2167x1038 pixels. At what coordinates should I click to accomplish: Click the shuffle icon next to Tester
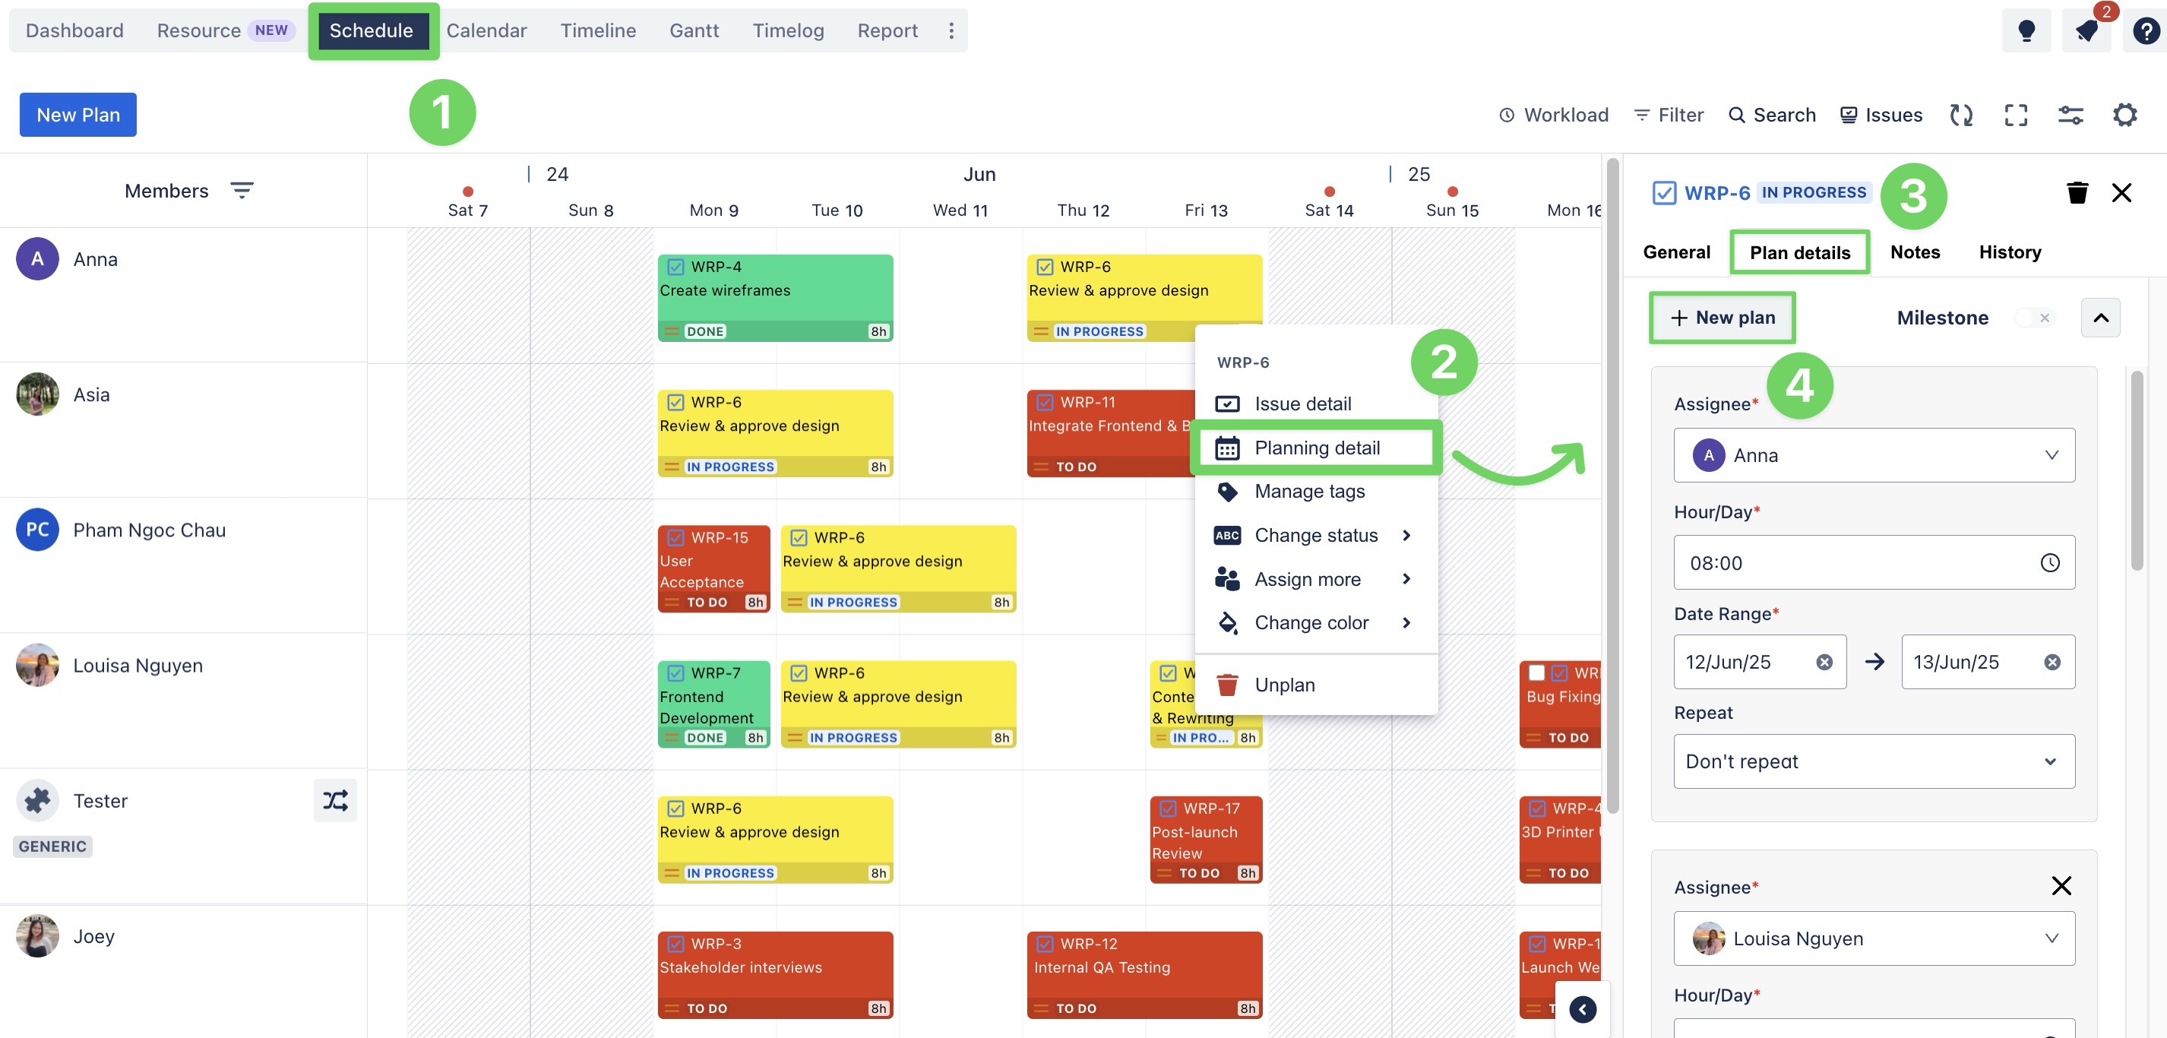(335, 800)
